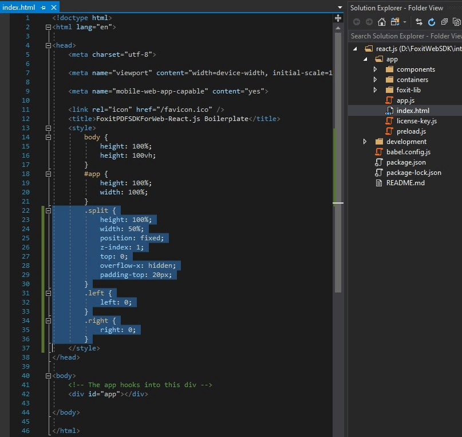Click the preload.js file icon
The image size is (462, 437).
pos(389,131)
